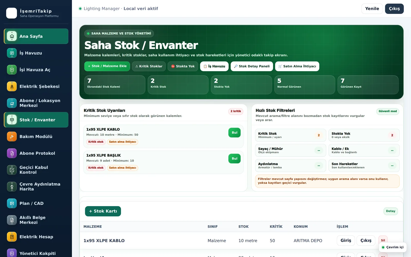Go to Elektrik Şebekesi section
The height and width of the screenshot is (257, 411).
(36, 86)
